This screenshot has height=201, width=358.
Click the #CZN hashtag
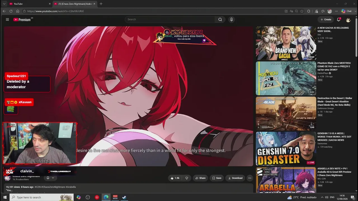37,187
